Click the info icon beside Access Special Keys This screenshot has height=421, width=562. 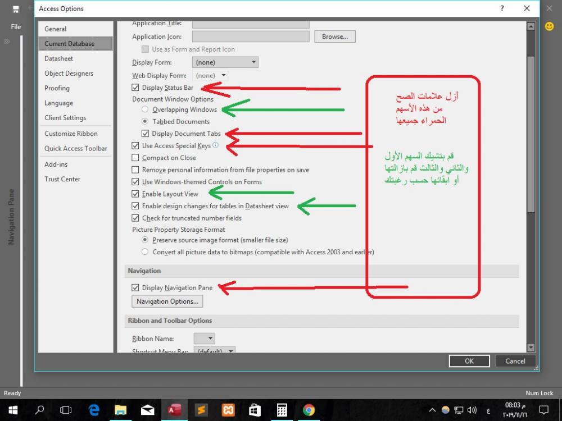pos(215,145)
